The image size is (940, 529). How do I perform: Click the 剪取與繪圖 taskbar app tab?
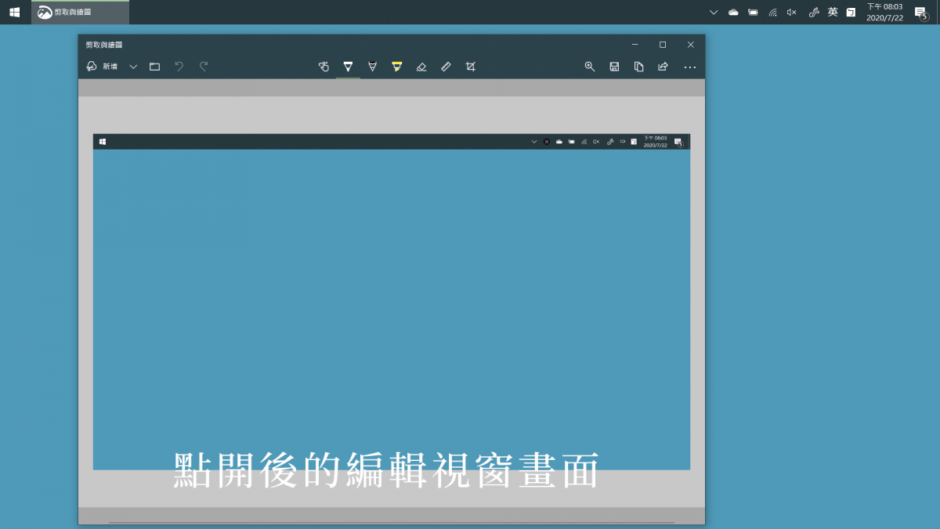pyautogui.click(x=80, y=12)
